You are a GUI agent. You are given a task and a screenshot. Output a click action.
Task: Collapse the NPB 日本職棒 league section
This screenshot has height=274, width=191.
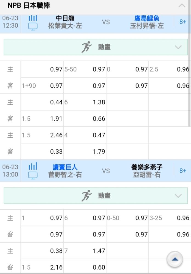tap(182, 5)
